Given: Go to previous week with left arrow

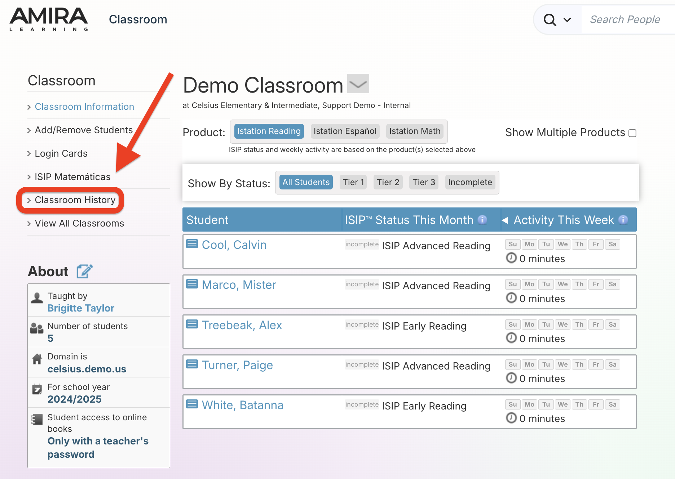Looking at the screenshot, I should click(505, 220).
